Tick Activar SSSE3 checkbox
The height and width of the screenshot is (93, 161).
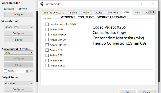pyautogui.click(x=47, y=66)
